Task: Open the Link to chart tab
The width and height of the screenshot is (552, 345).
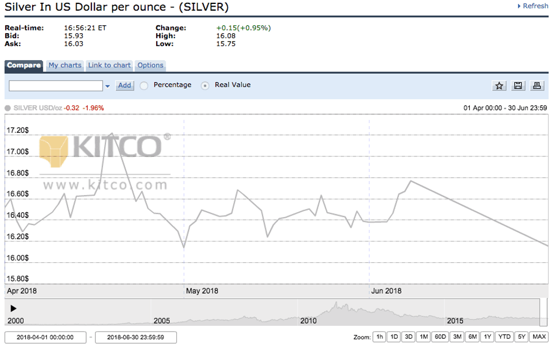Action: coord(109,65)
